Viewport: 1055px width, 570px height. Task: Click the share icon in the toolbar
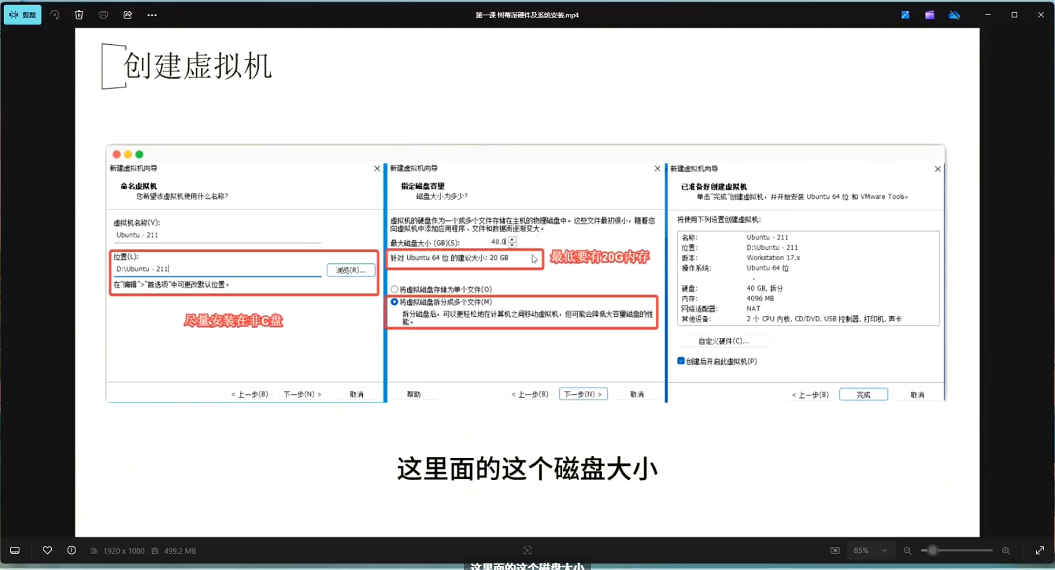click(128, 15)
